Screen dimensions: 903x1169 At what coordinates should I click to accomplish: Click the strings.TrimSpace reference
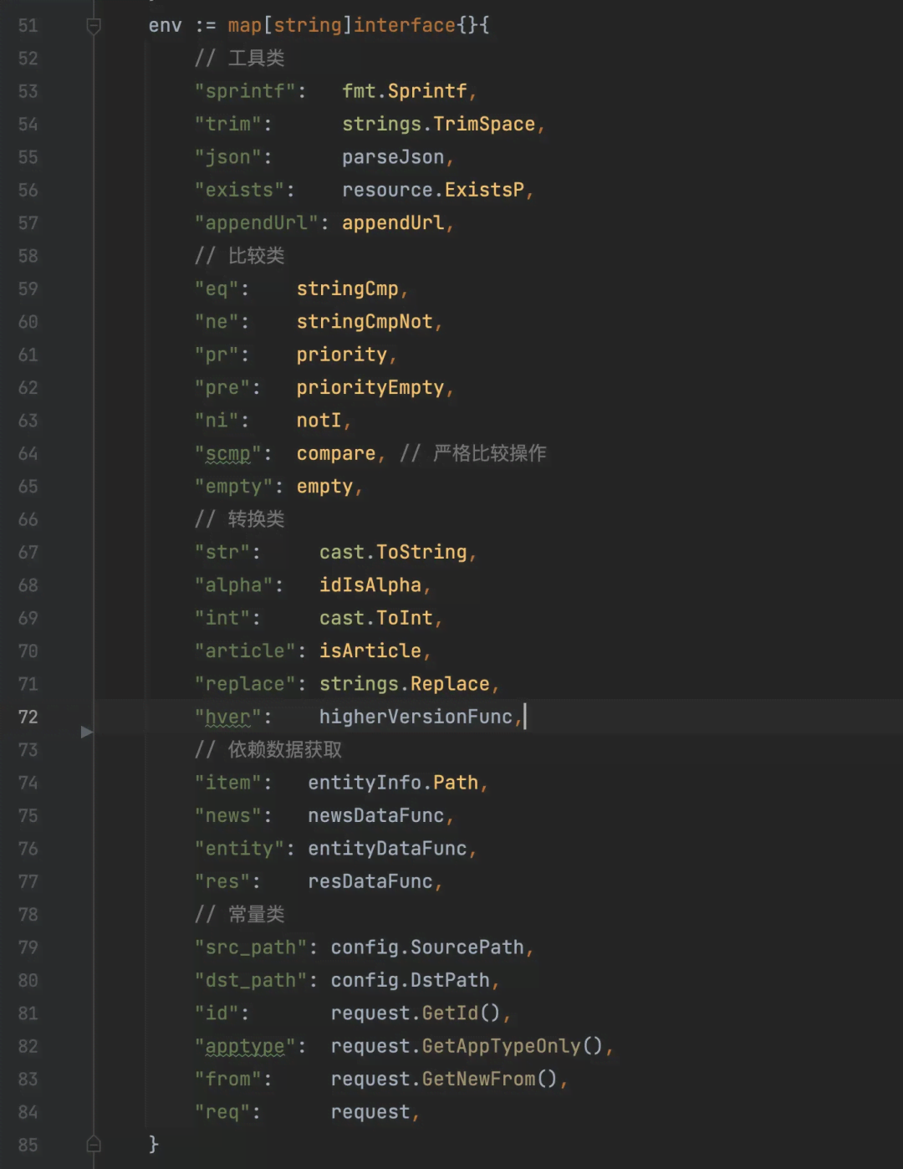tap(438, 124)
